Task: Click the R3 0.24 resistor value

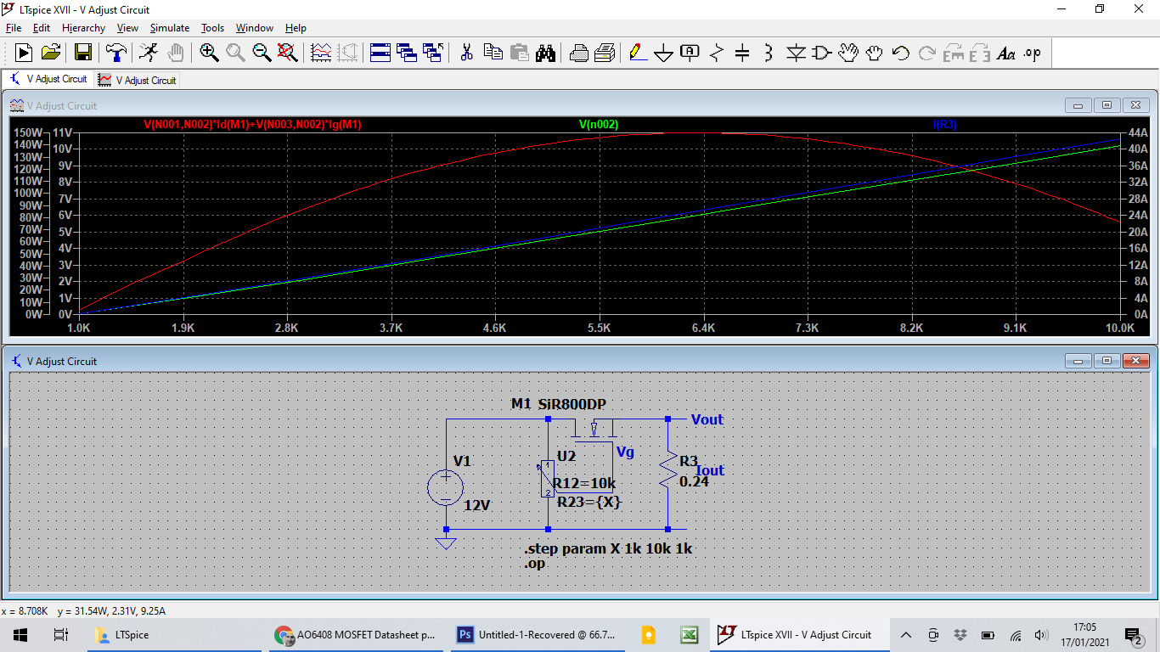Action: point(694,481)
